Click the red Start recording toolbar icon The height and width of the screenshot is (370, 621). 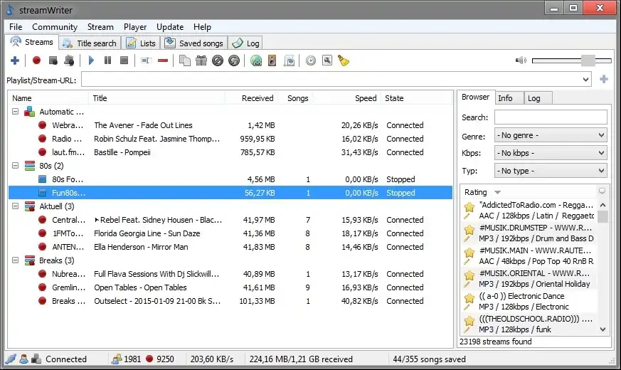click(36, 61)
